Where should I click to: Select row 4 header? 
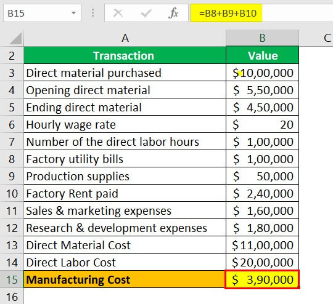coord(12,90)
